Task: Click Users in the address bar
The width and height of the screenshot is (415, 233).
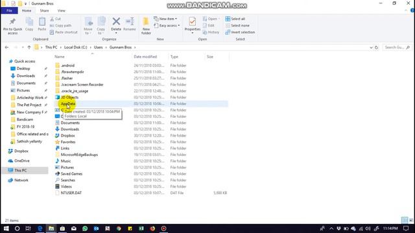Action: 98,47
